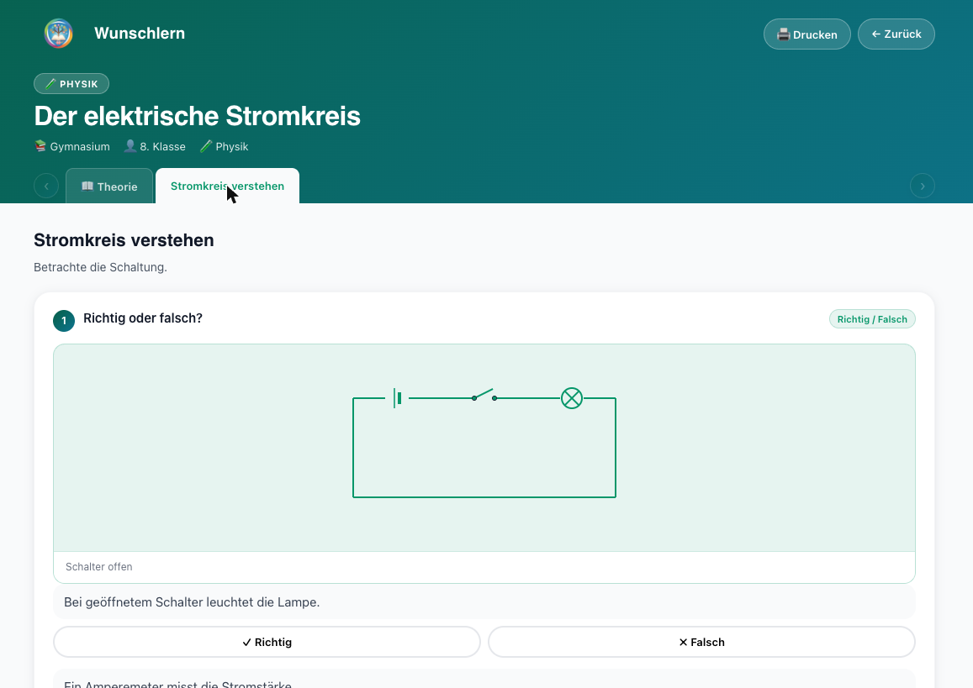
Task: Open the Theorie tab
Action: pyautogui.click(x=109, y=186)
